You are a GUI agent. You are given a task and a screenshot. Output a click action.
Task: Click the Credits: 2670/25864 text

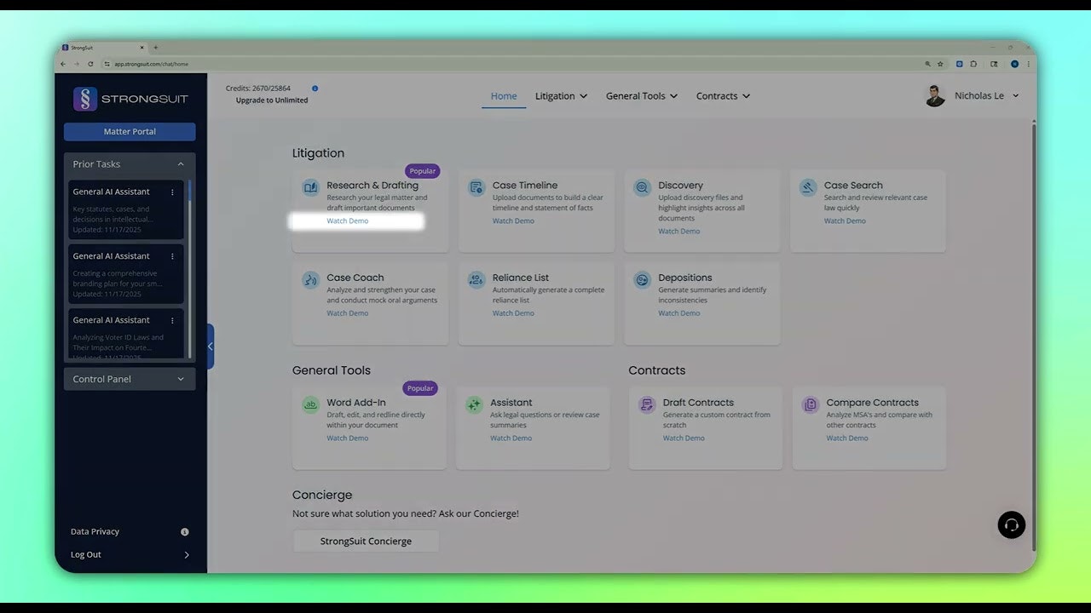(x=258, y=89)
